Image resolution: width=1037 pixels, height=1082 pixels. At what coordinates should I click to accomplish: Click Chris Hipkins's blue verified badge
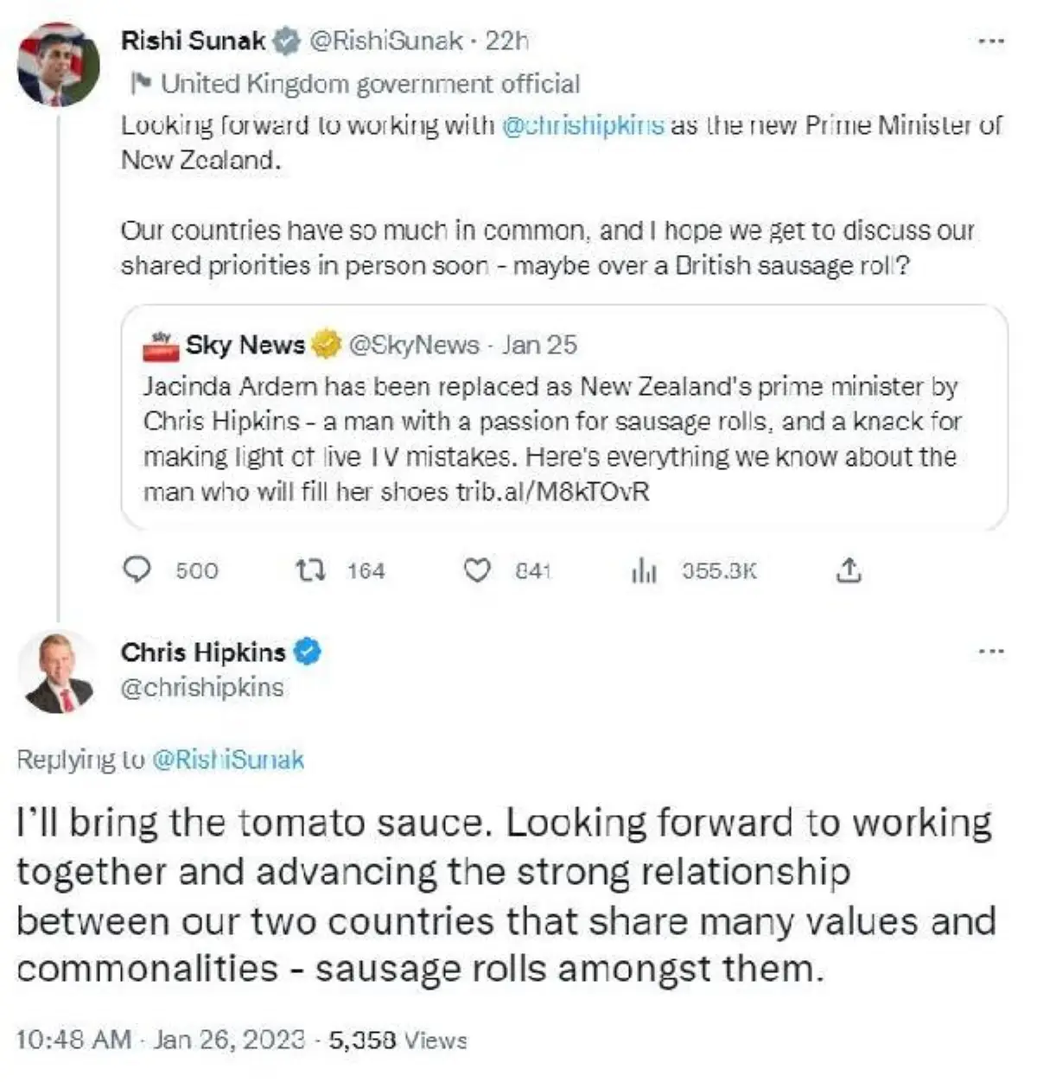tap(308, 651)
